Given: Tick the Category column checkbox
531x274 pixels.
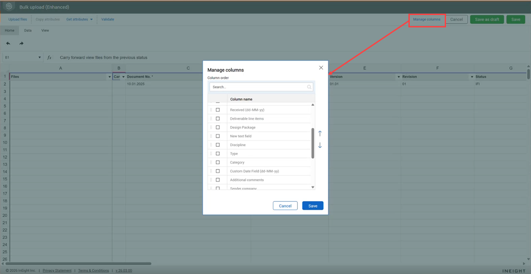Looking at the screenshot, I should click(x=218, y=162).
